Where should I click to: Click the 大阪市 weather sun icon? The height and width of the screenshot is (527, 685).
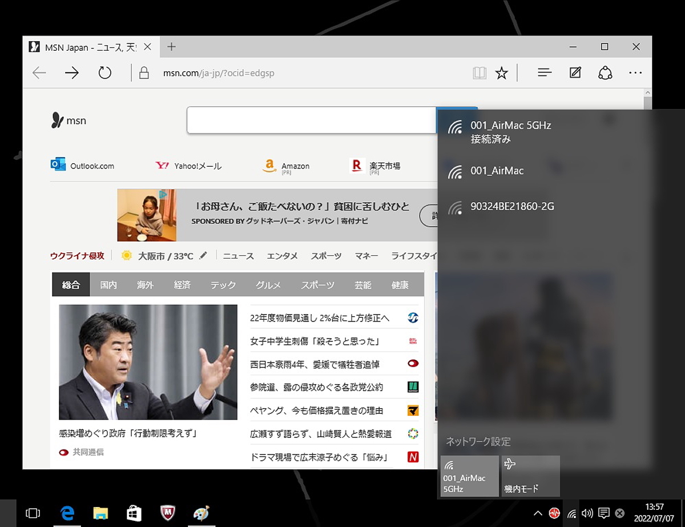click(x=127, y=256)
